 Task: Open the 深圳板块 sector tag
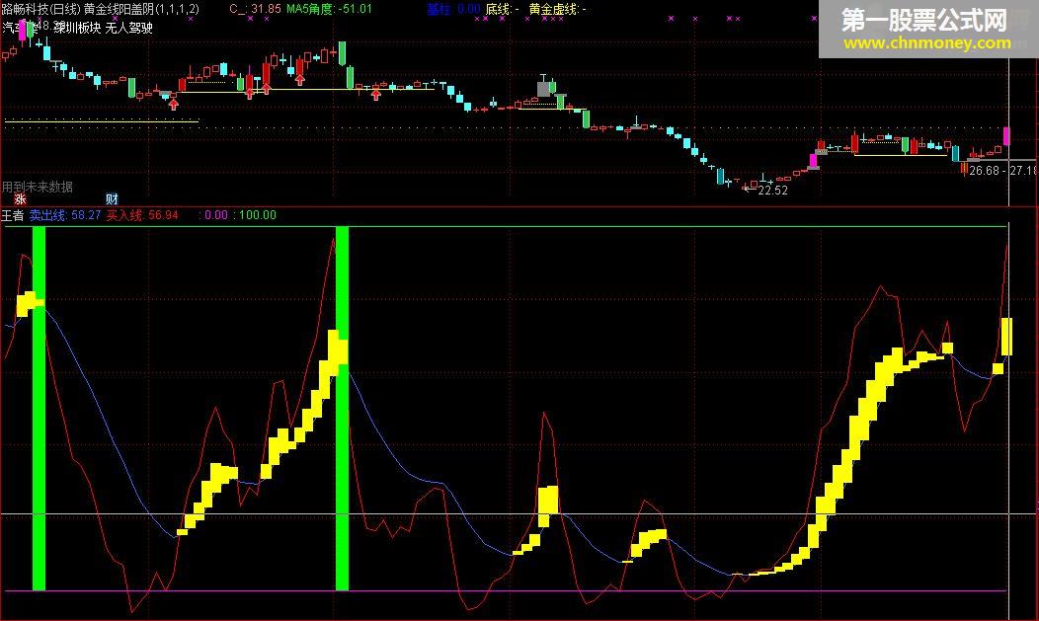click(x=77, y=28)
